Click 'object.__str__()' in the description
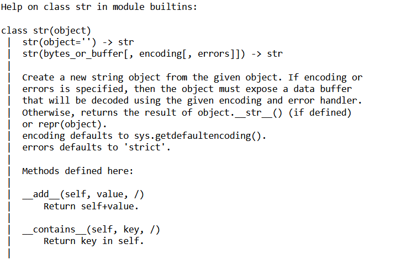Image resolution: width=401 pixels, height=260 pixels. [x=240, y=112]
